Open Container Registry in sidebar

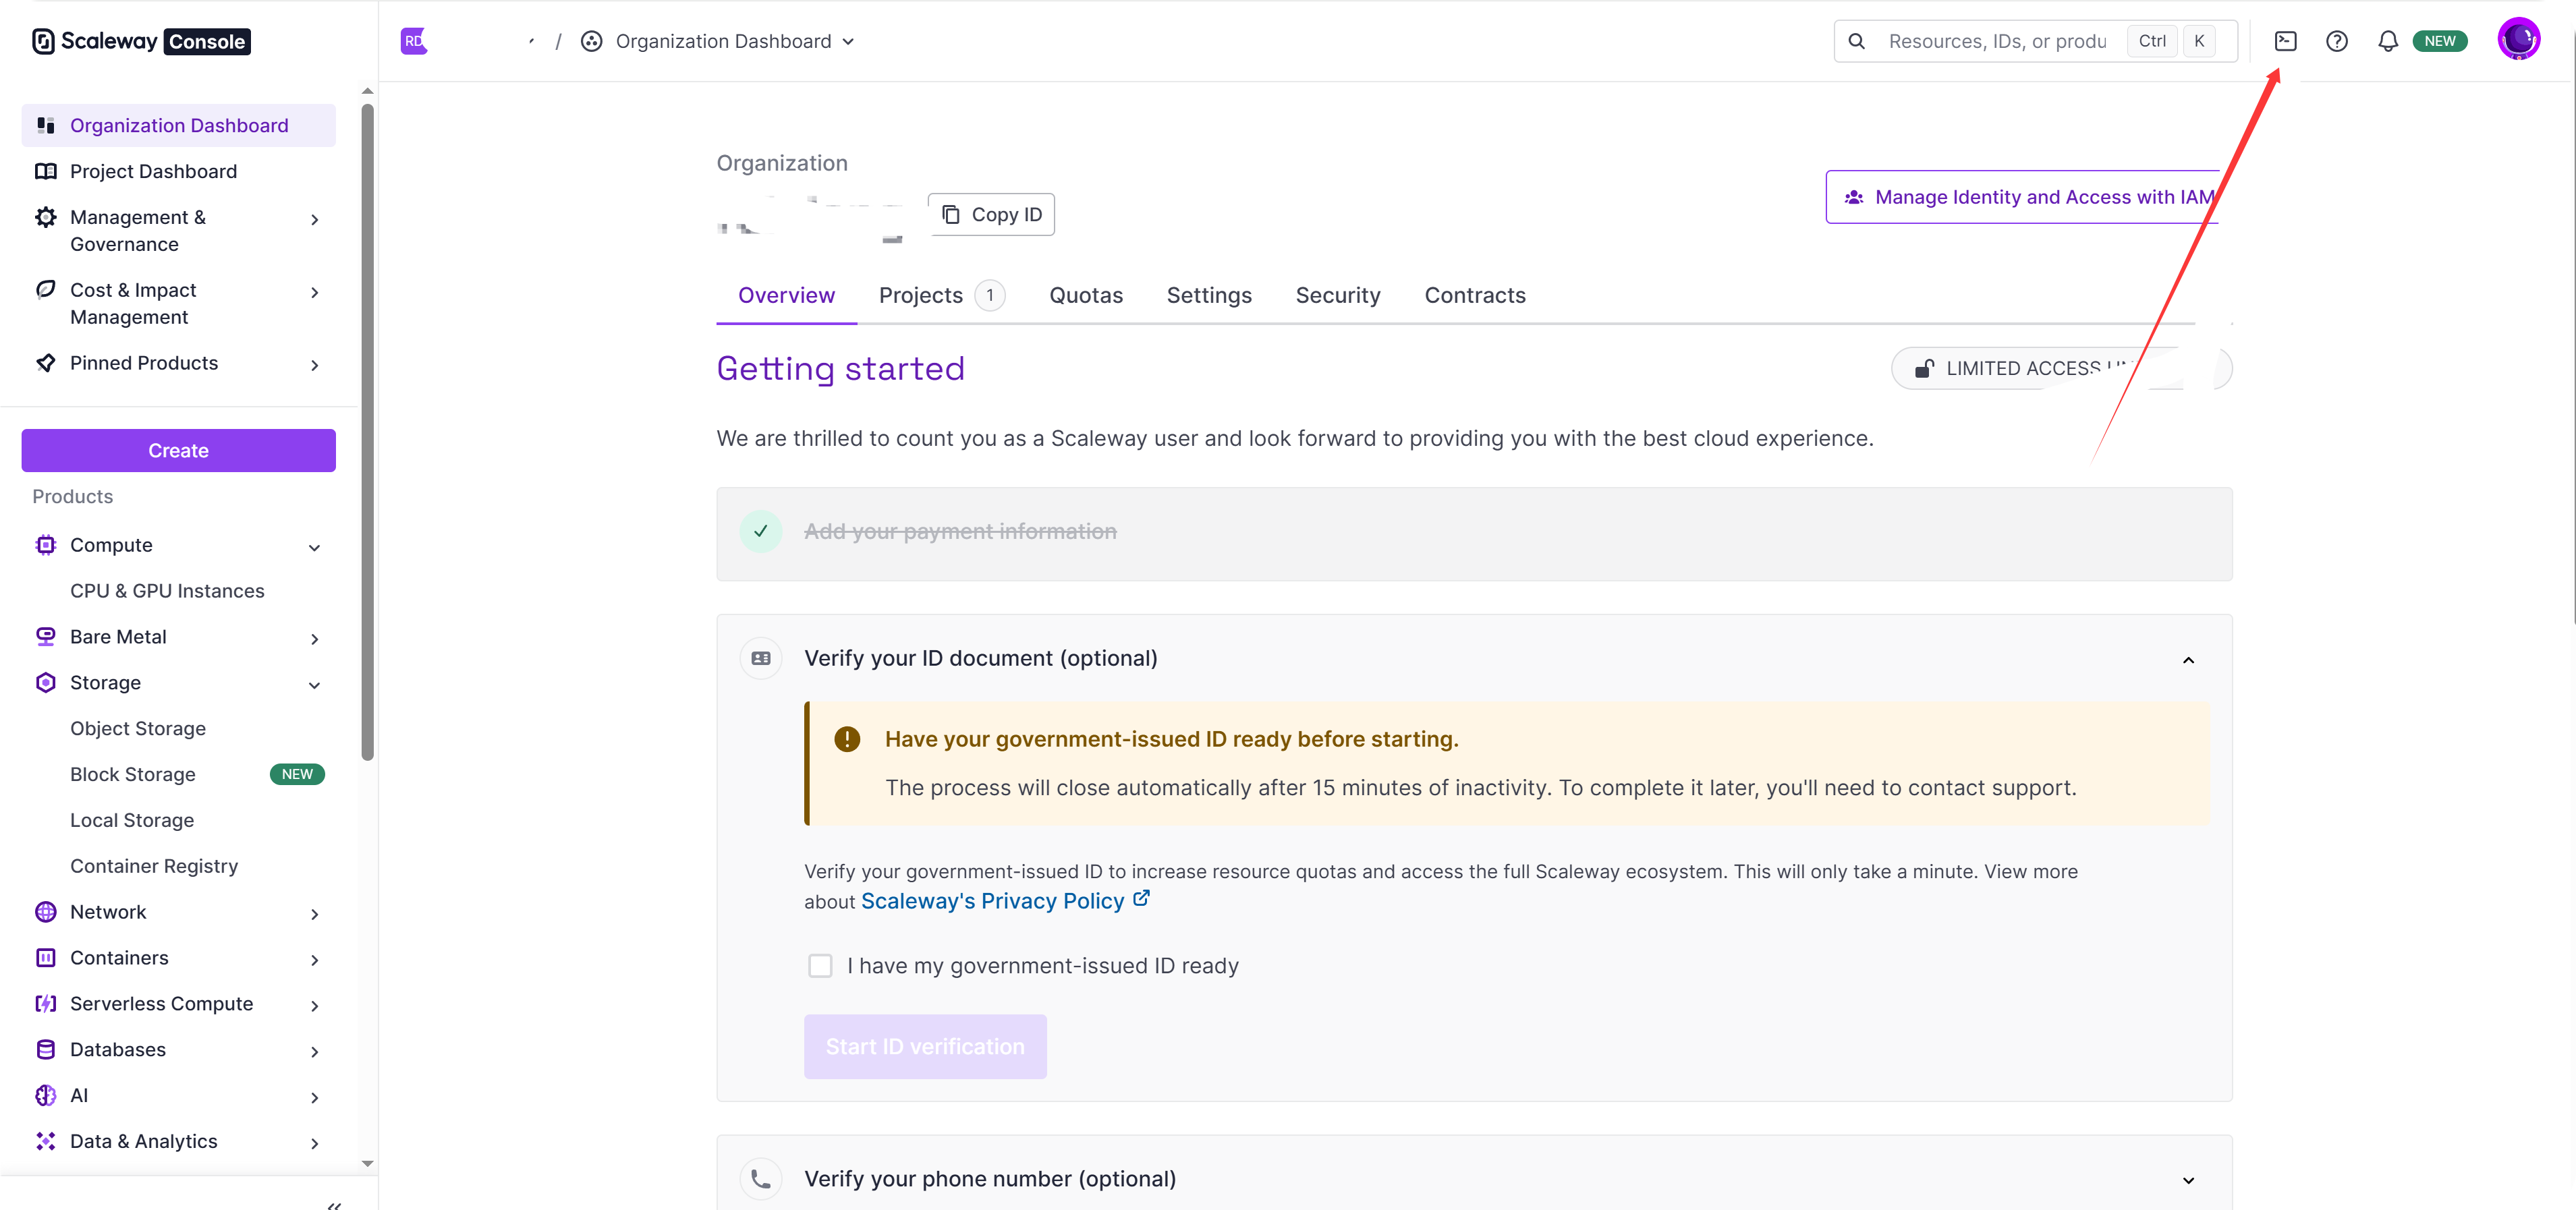[x=154, y=867]
